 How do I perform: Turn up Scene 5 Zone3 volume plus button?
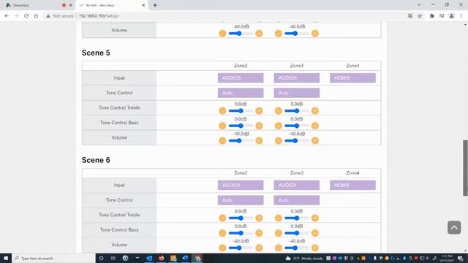tap(315, 141)
